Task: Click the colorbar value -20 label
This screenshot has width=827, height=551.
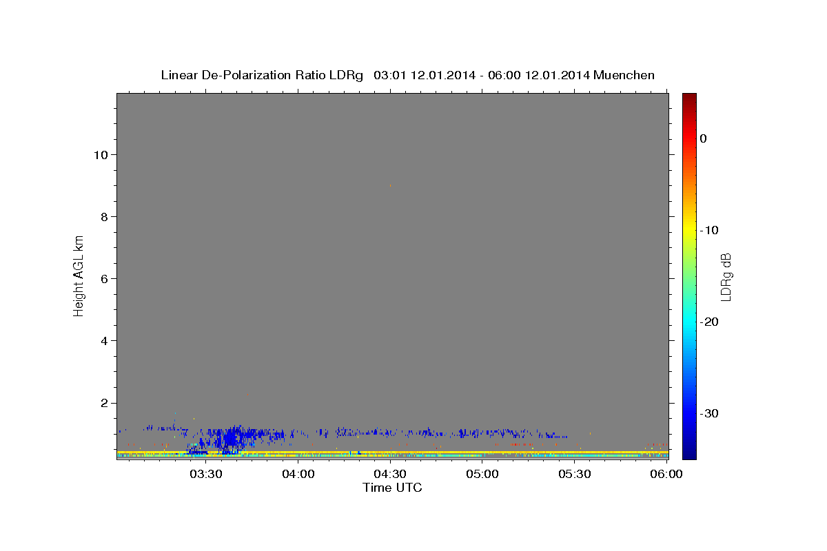Action: [x=709, y=322]
